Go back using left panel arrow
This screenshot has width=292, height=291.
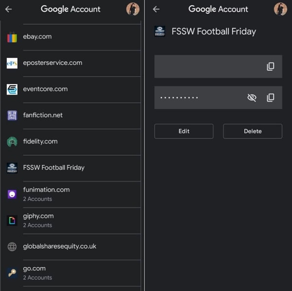9,9
